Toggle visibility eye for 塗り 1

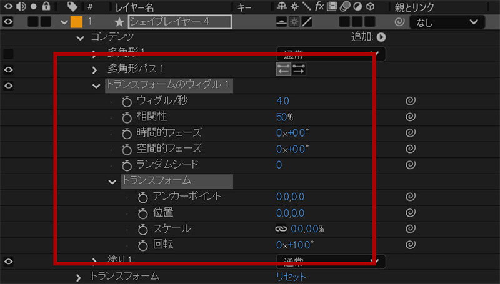9,262
